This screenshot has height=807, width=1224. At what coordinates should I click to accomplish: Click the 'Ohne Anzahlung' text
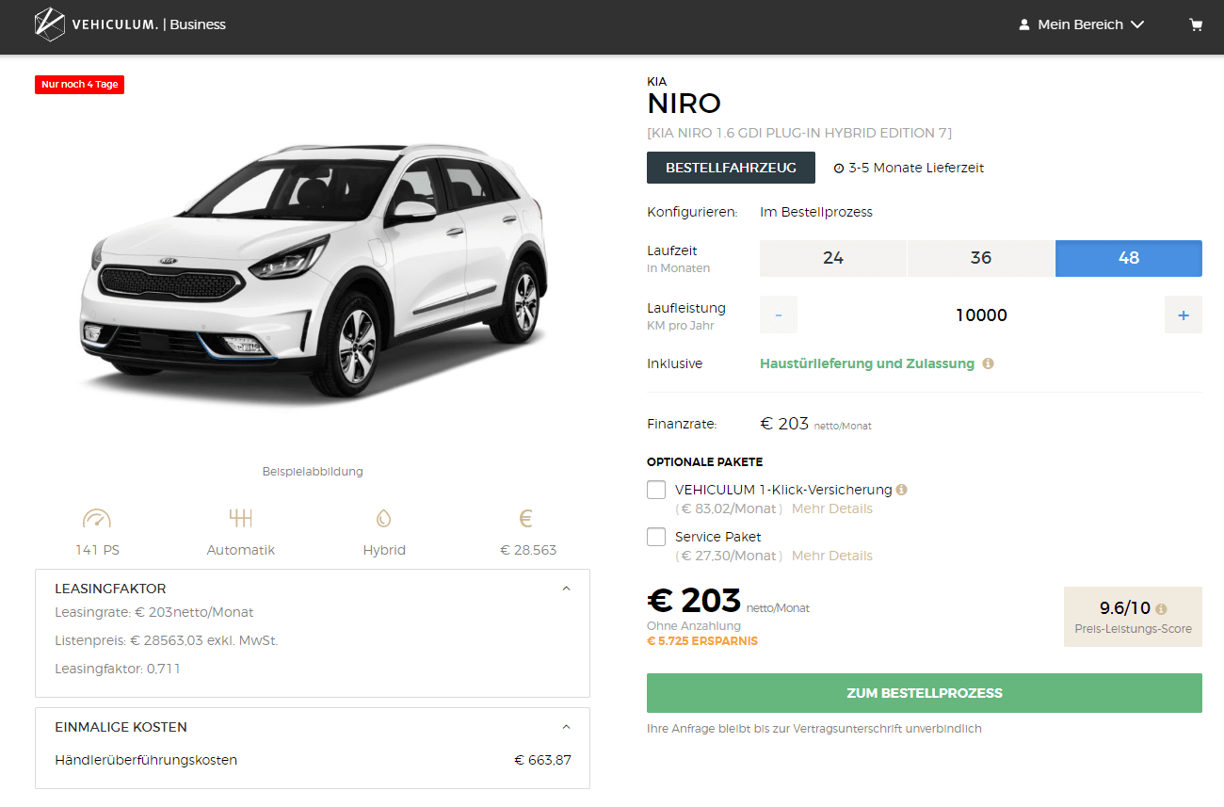(x=694, y=625)
